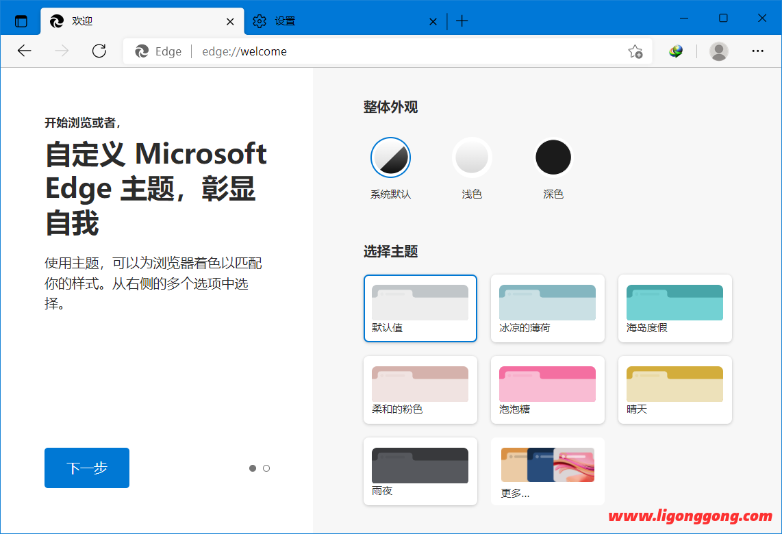Choose the 泡泡糖 theme card
This screenshot has height=534, width=782.
(x=548, y=390)
